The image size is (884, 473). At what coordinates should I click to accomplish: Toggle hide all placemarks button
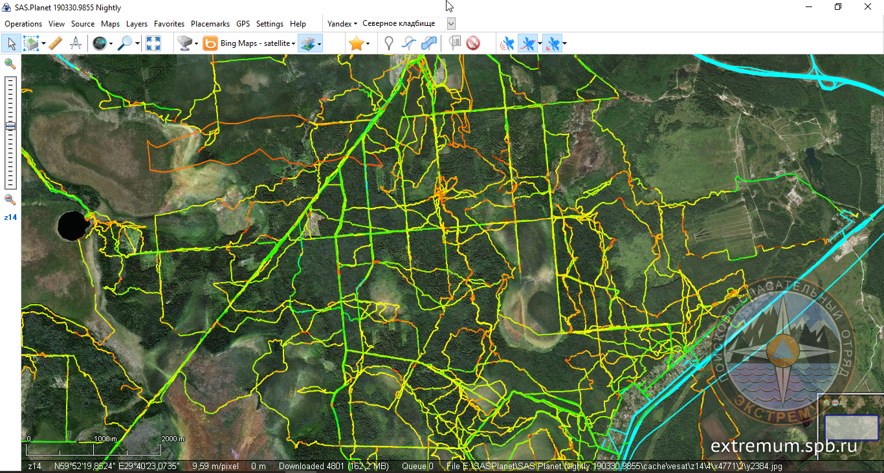[x=473, y=43]
